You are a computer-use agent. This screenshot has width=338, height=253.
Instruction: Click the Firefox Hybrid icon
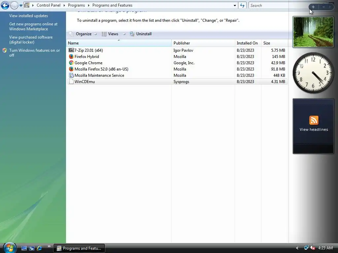(71, 56)
